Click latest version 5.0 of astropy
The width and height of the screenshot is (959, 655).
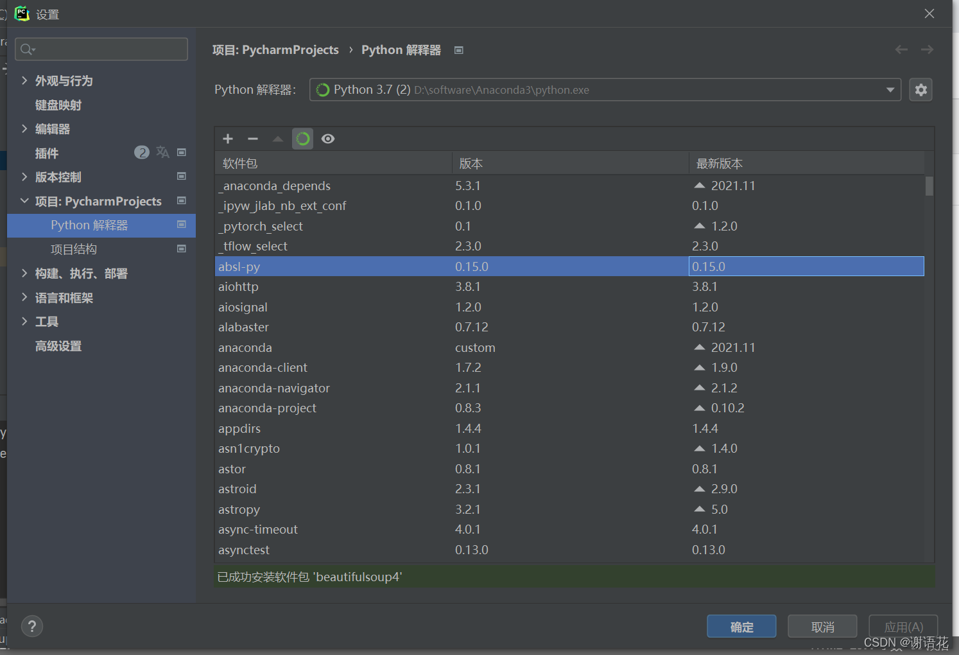pyautogui.click(x=719, y=509)
